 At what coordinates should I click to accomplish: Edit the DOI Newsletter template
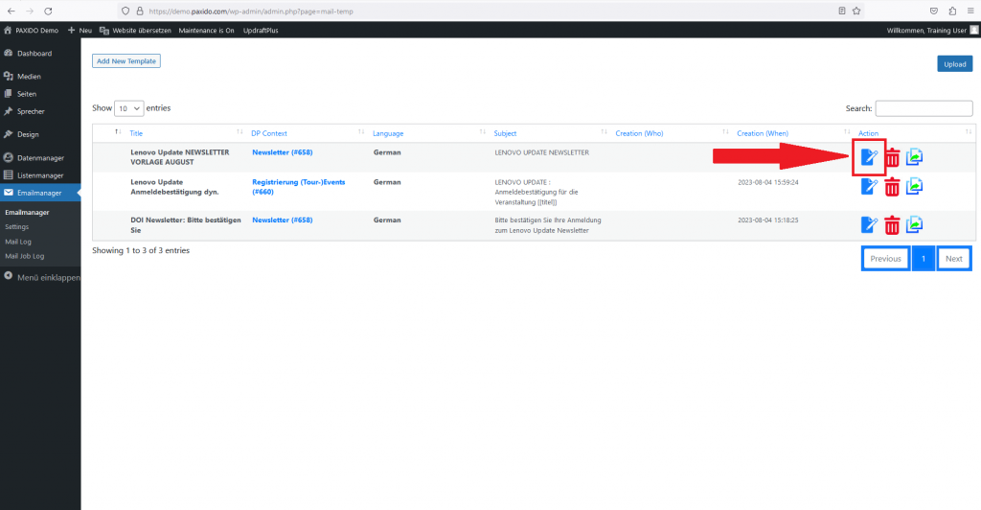click(x=869, y=225)
